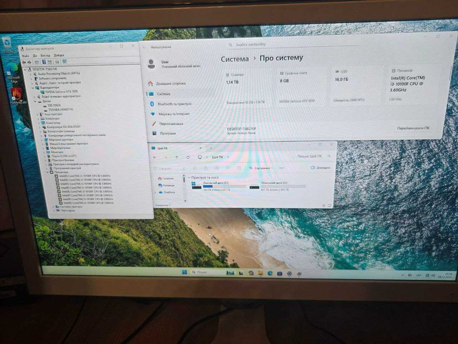Open Колекція in Explorer sidebar
458x344 pixels.
[x=166, y=185]
